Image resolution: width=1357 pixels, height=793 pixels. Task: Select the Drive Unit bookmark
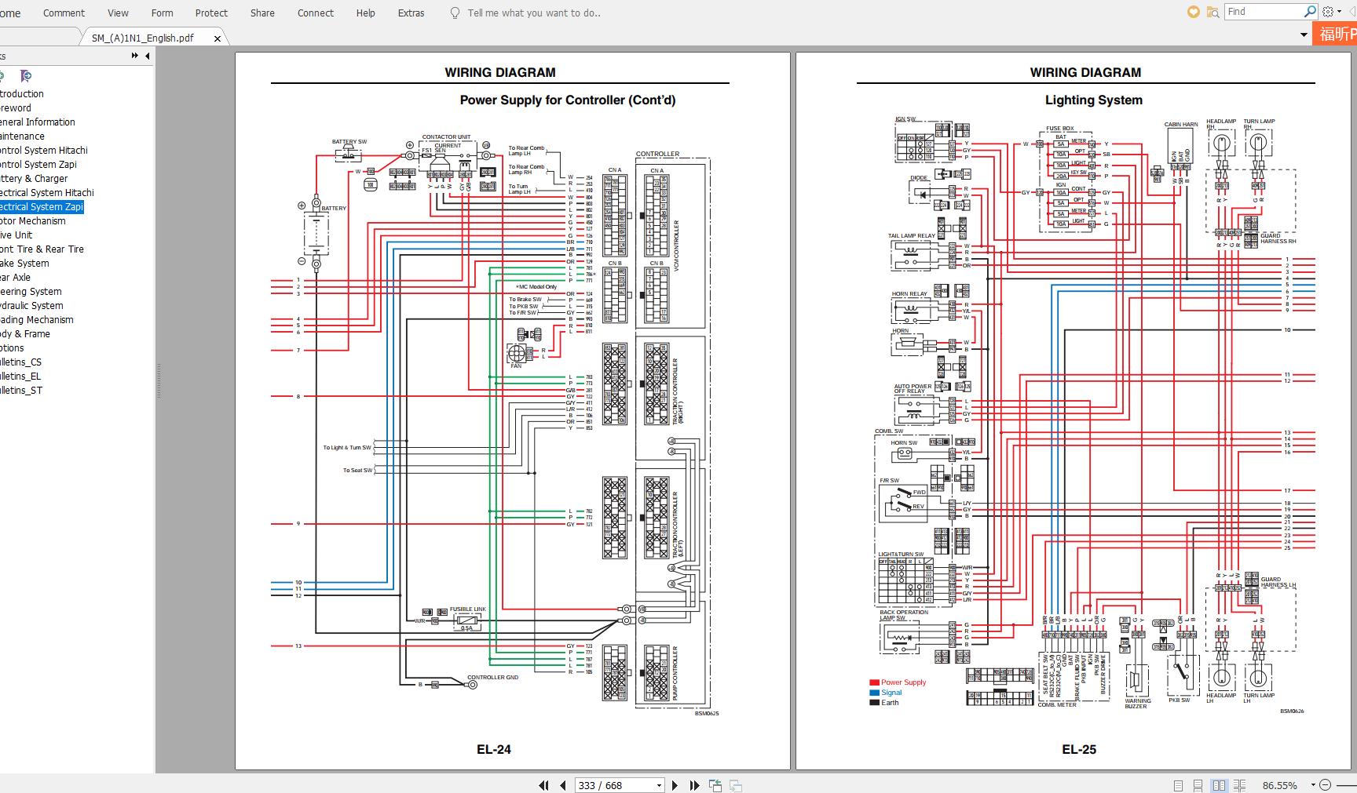(16, 235)
